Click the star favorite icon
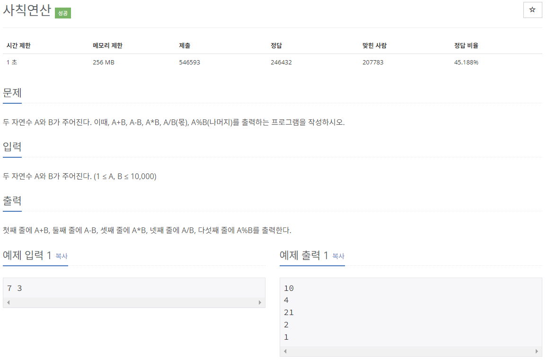This screenshot has width=548, height=361. pos(532,10)
